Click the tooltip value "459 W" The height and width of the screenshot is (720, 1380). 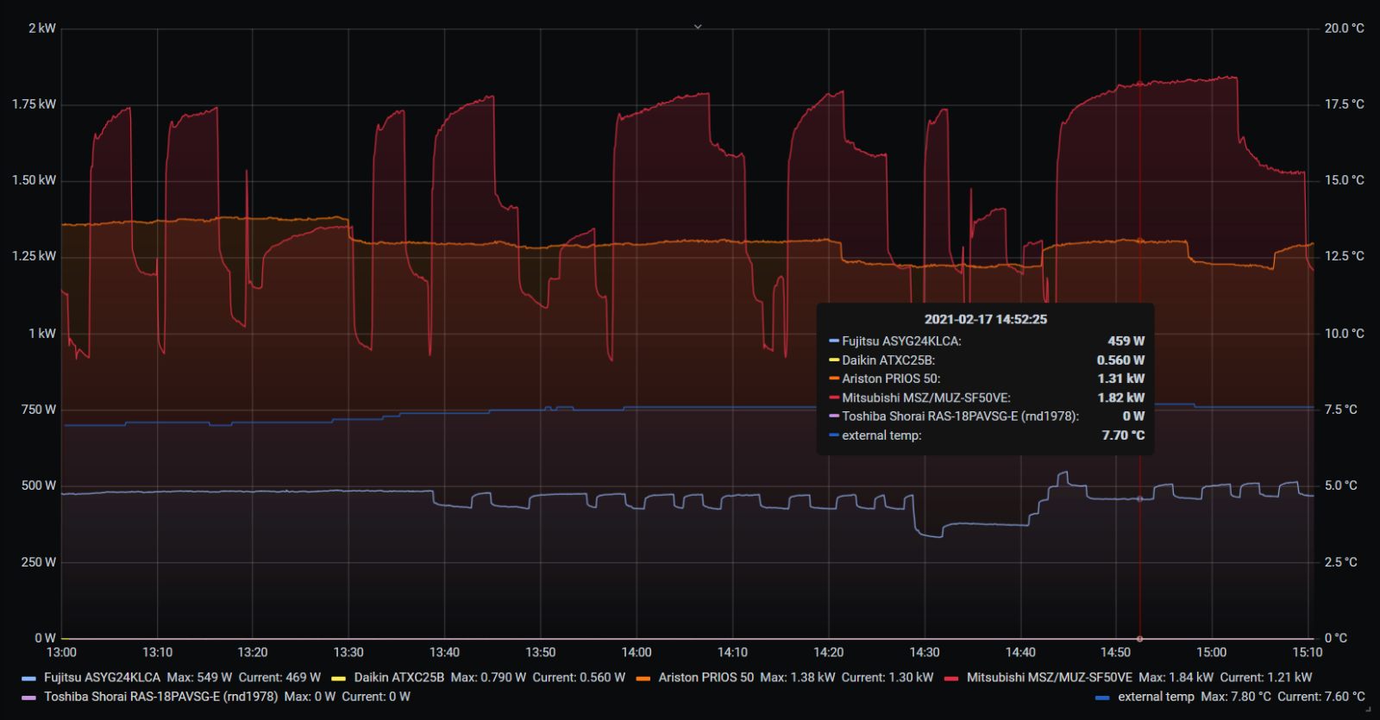tap(1126, 341)
